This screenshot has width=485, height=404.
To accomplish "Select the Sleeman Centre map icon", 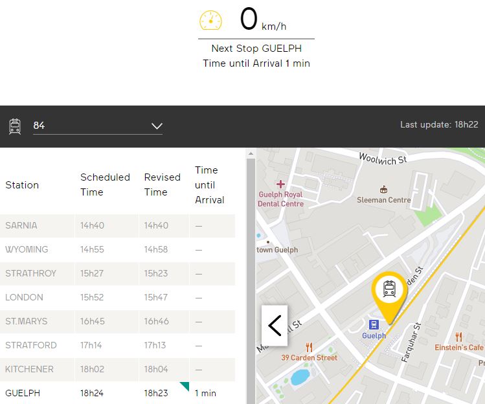I will click(384, 190).
